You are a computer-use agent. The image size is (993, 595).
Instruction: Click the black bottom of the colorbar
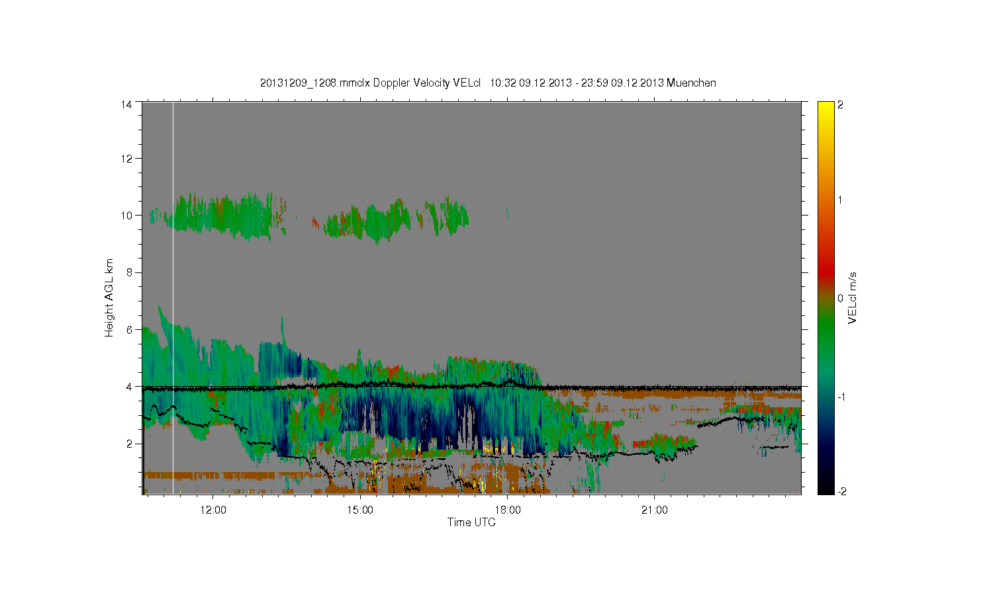click(x=826, y=488)
